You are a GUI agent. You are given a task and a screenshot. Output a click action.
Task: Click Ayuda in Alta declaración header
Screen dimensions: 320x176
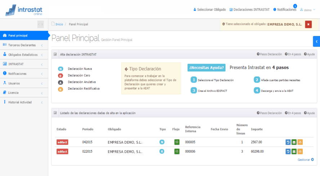coord(309,54)
